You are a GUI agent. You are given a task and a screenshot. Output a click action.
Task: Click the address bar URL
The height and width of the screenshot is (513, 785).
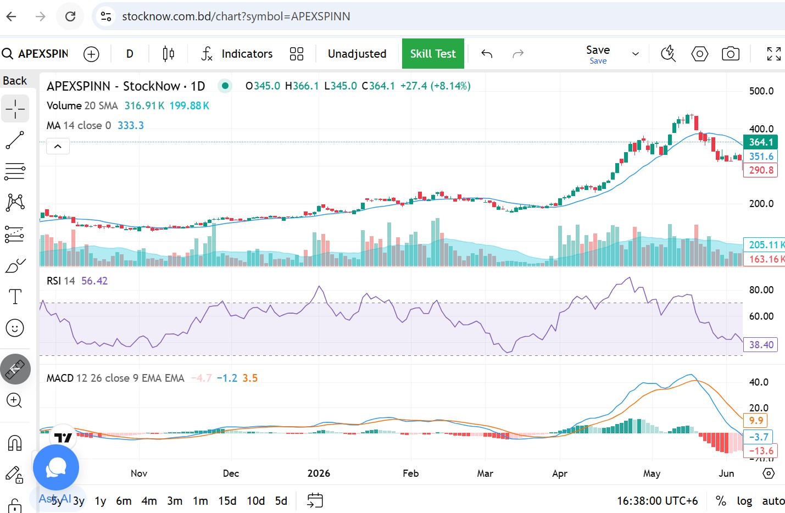236,16
